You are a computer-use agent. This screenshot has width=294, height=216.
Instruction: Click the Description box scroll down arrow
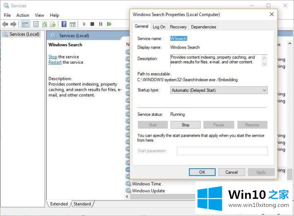tap(264, 64)
